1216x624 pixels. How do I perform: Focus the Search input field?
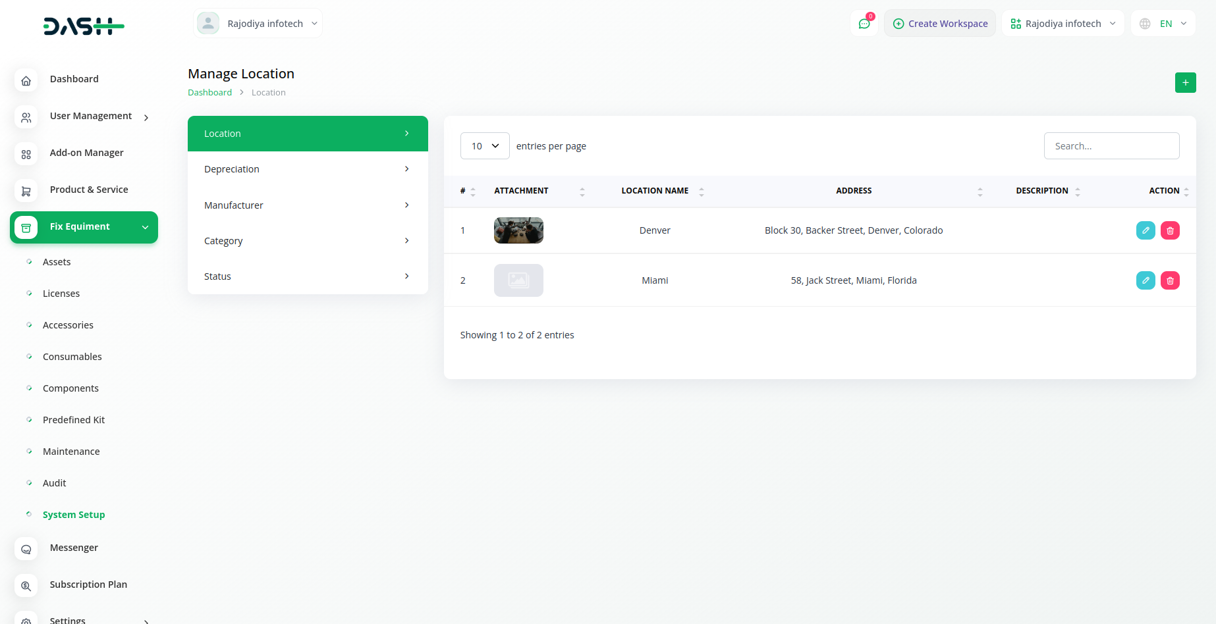point(1111,146)
